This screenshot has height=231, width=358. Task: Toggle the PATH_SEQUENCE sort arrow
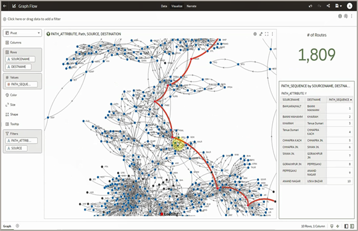tap(351, 100)
